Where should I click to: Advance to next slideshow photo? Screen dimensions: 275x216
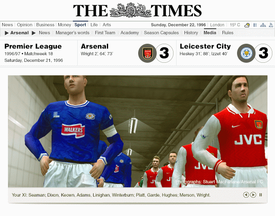tap(253, 195)
